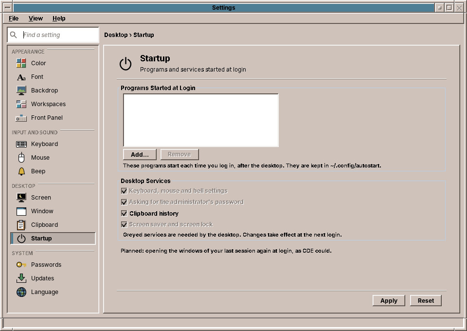Image resolution: width=467 pixels, height=331 pixels.
Task: Select the Keyboard label in sidebar
Action: pyautogui.click(x=44, y=144)
